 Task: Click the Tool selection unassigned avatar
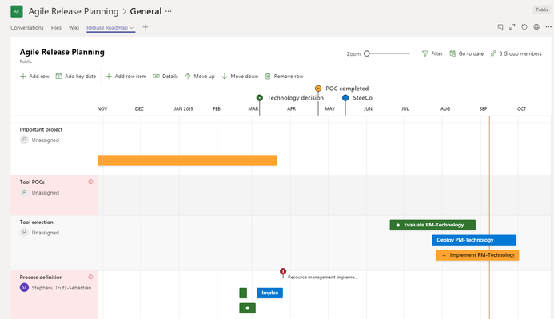click(x=24, y=232)
